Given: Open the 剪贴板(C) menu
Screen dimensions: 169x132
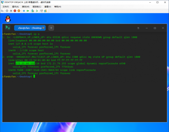Looking at the screenshot, I should [x=37, y=7].
